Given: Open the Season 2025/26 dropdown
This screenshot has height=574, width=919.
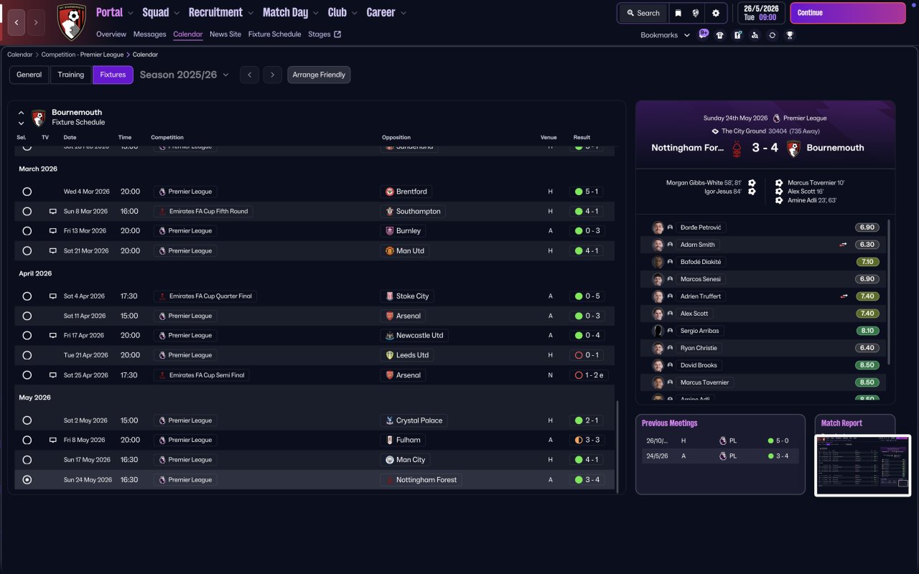Looking at the screenshot, I should (x=185, y=75).
